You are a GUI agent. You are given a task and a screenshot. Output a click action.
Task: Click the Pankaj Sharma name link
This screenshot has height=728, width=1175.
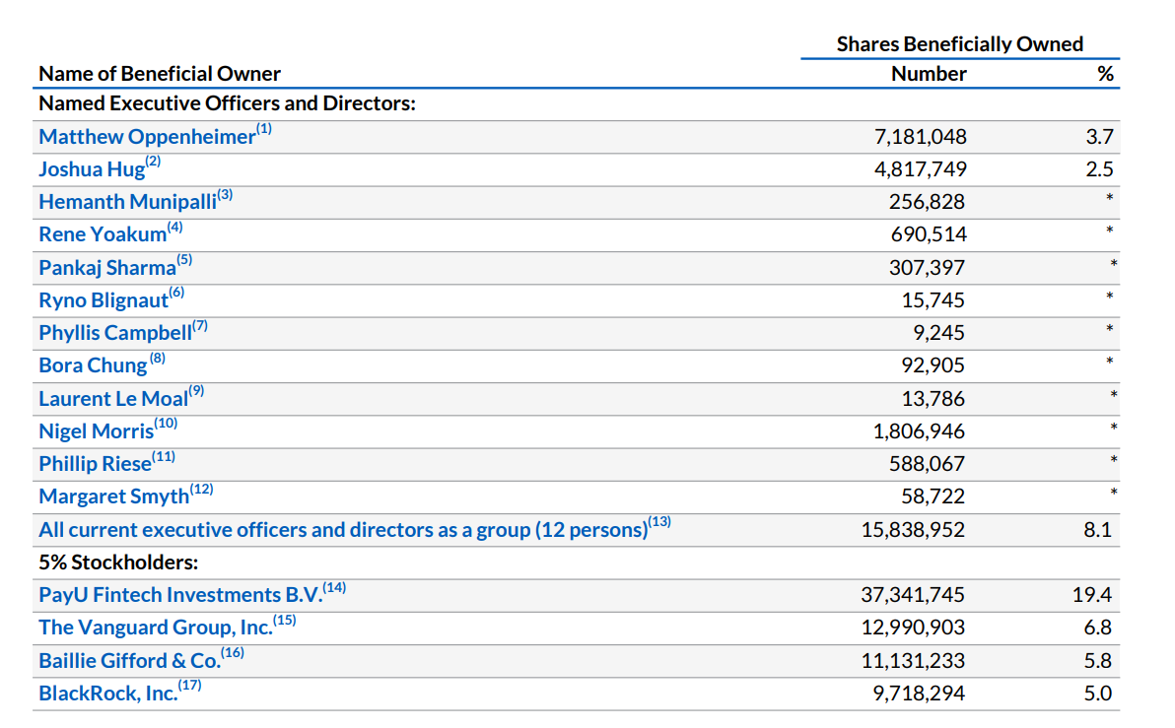[107, 267]
